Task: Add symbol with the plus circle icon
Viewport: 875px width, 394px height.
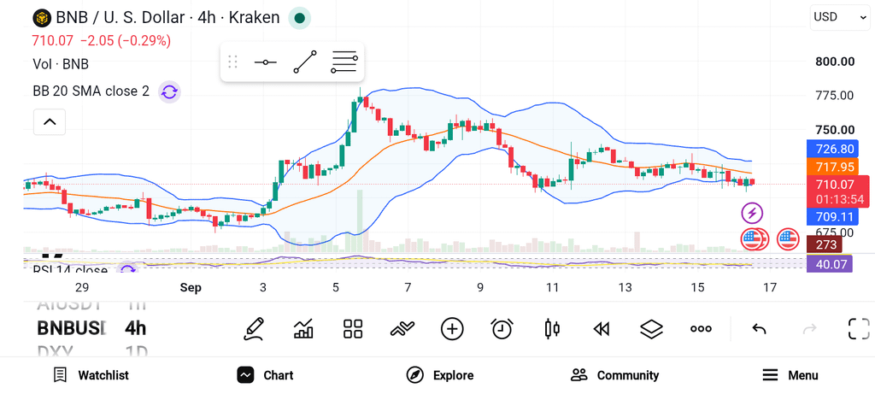Action: pyautogui.click(x=452, y=329)
